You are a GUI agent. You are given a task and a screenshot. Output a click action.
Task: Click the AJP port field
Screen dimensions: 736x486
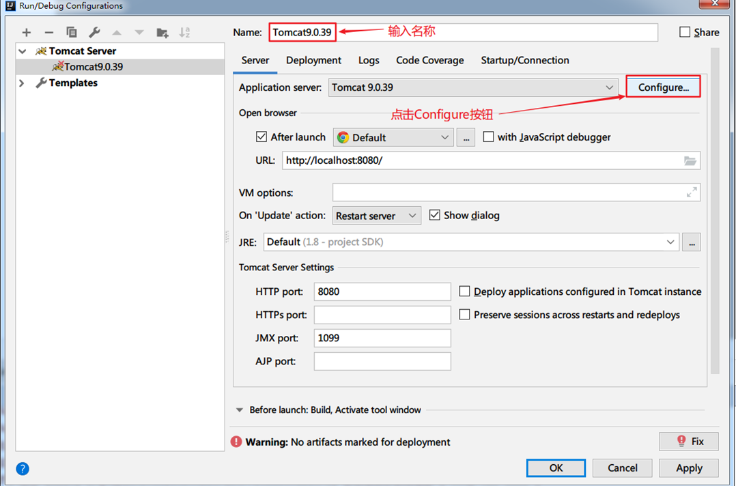382,361
